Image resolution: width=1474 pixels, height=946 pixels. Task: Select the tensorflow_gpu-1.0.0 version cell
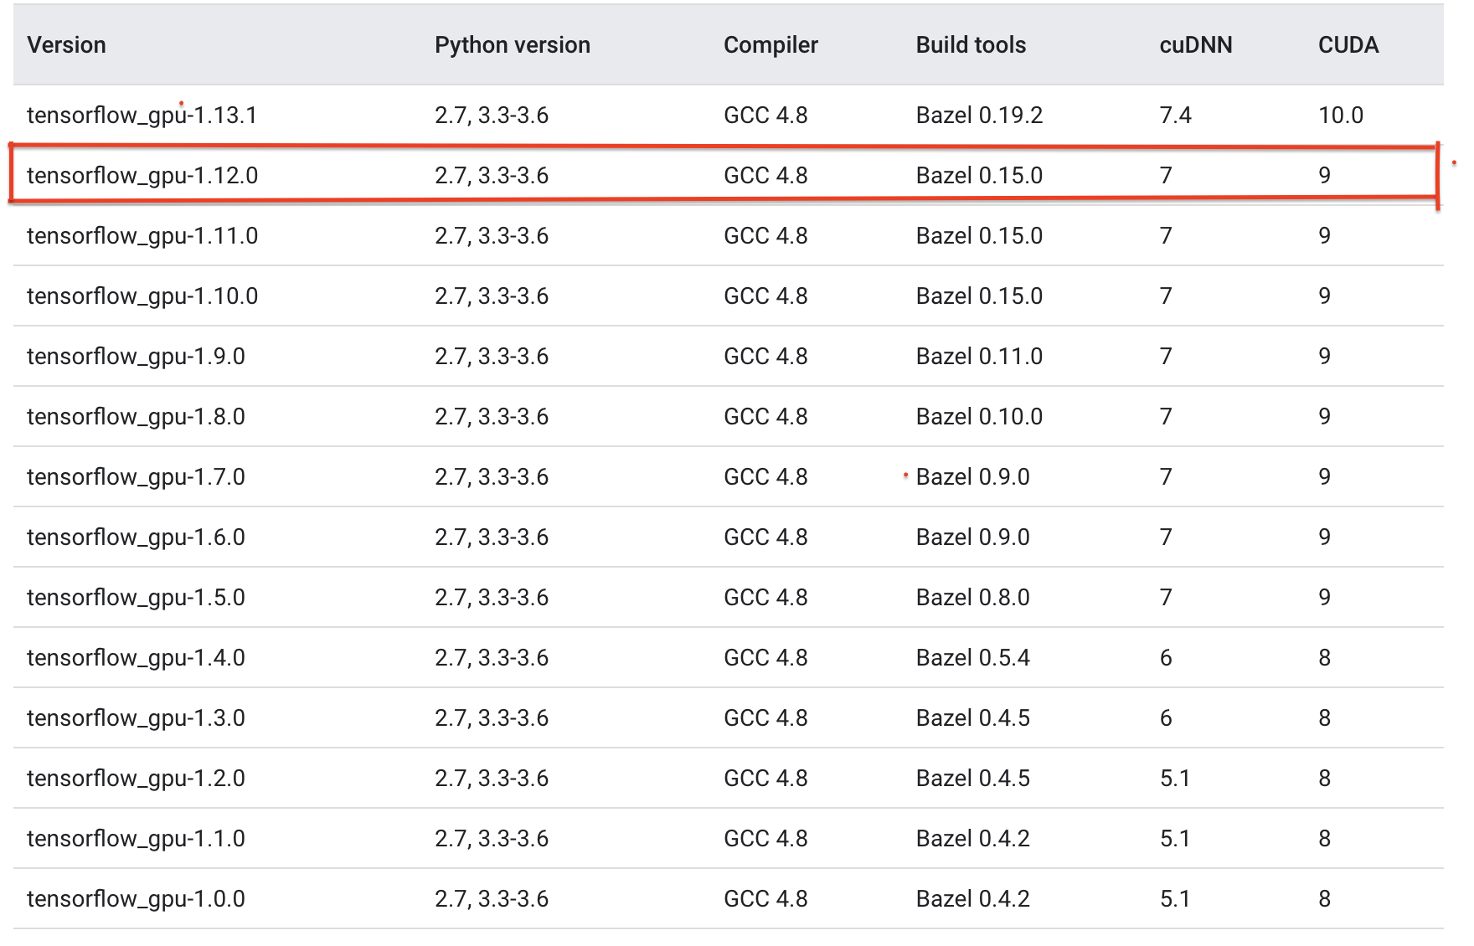coord(136,899)
